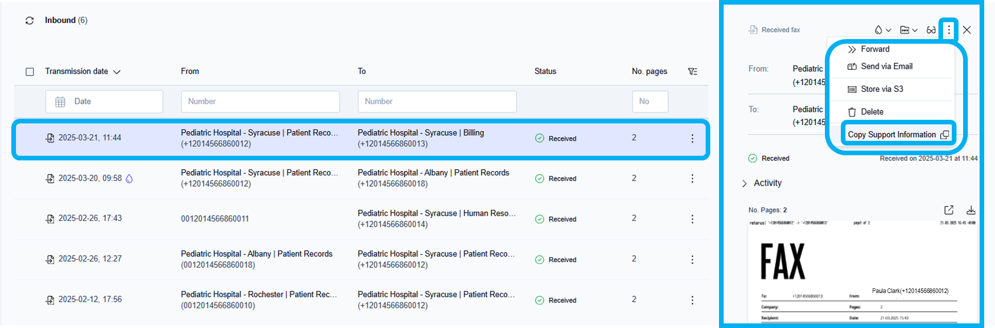The width and height of the screenshot is (995, 328).
Task: Open three-dot menu for 2025-03-20 fax
Action: pyautogui.click(x=692, y=178)
